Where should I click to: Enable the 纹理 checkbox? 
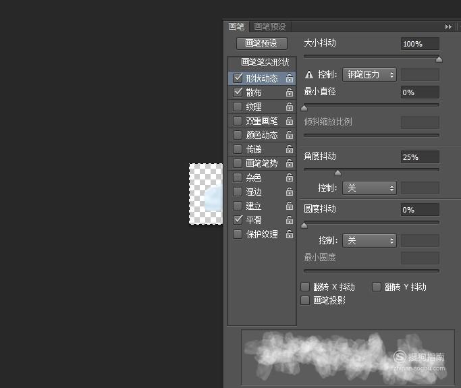238,107
